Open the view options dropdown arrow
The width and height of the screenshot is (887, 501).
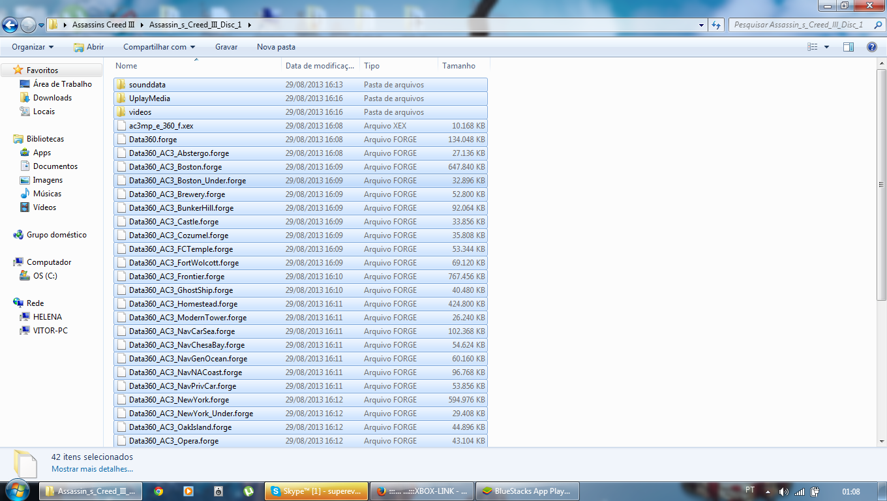(826, 47)
